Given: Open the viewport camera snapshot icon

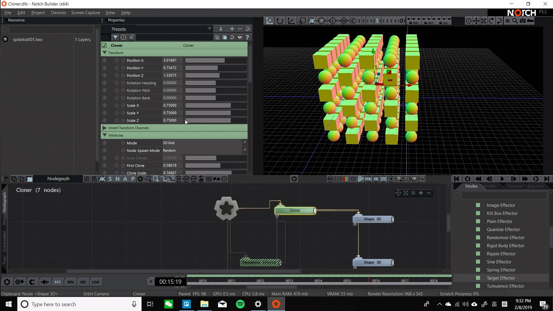Looking at the screenshot, I should click(x=522, y=21).
